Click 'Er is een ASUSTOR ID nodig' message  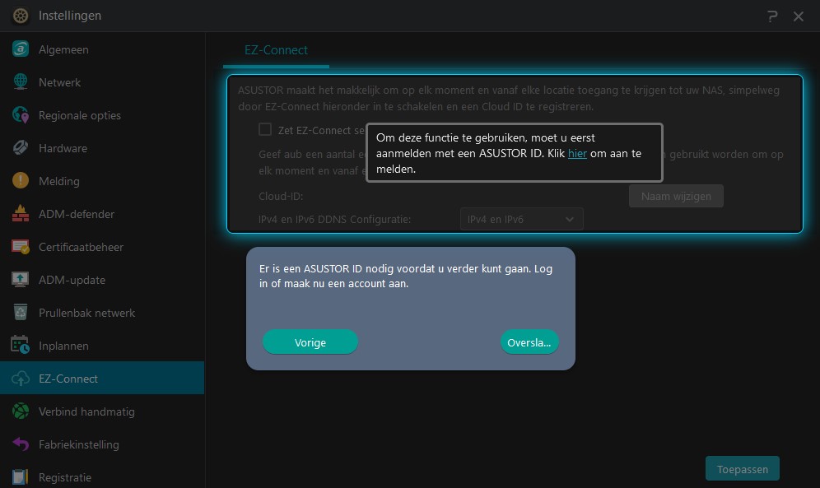tap(406, 276)
